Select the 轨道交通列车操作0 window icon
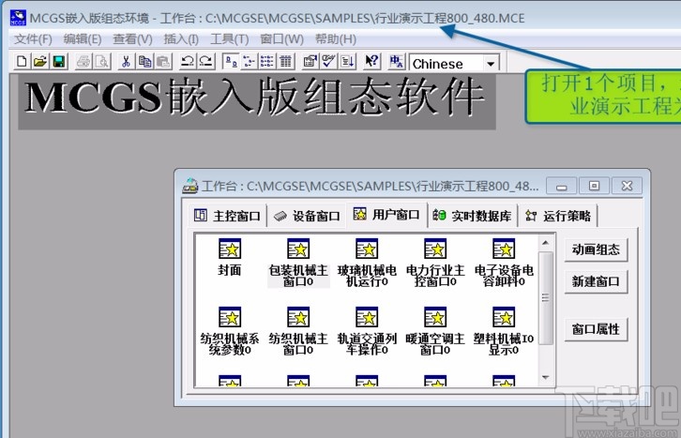 (x=367, y=331)
